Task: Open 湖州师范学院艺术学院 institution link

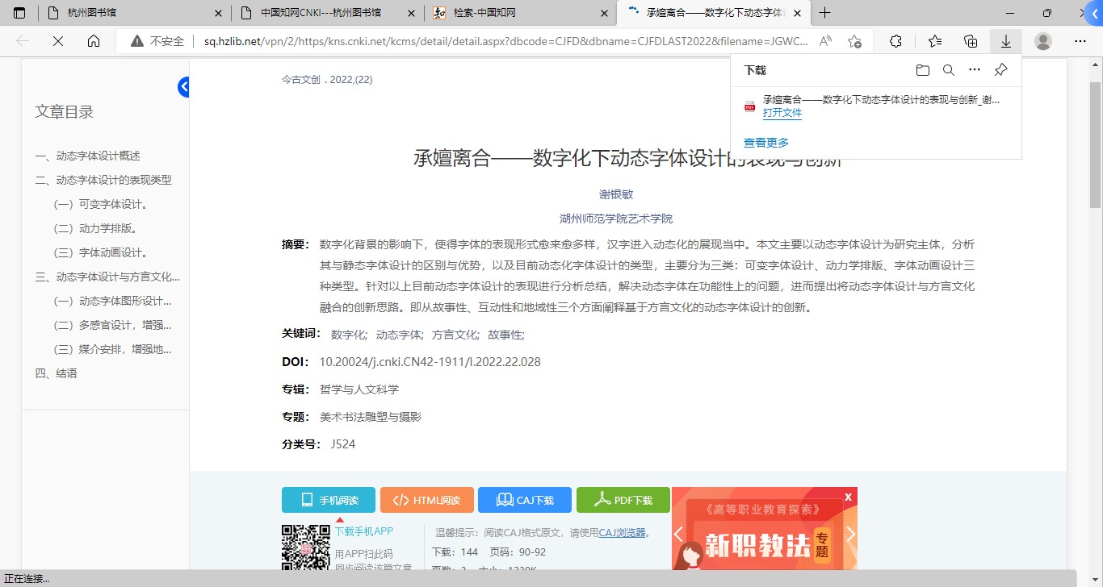Action: tap(616, 219)
